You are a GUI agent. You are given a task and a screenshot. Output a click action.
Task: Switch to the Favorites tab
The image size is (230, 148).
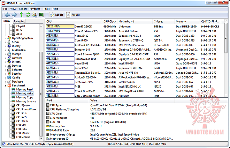pos(19,21)
